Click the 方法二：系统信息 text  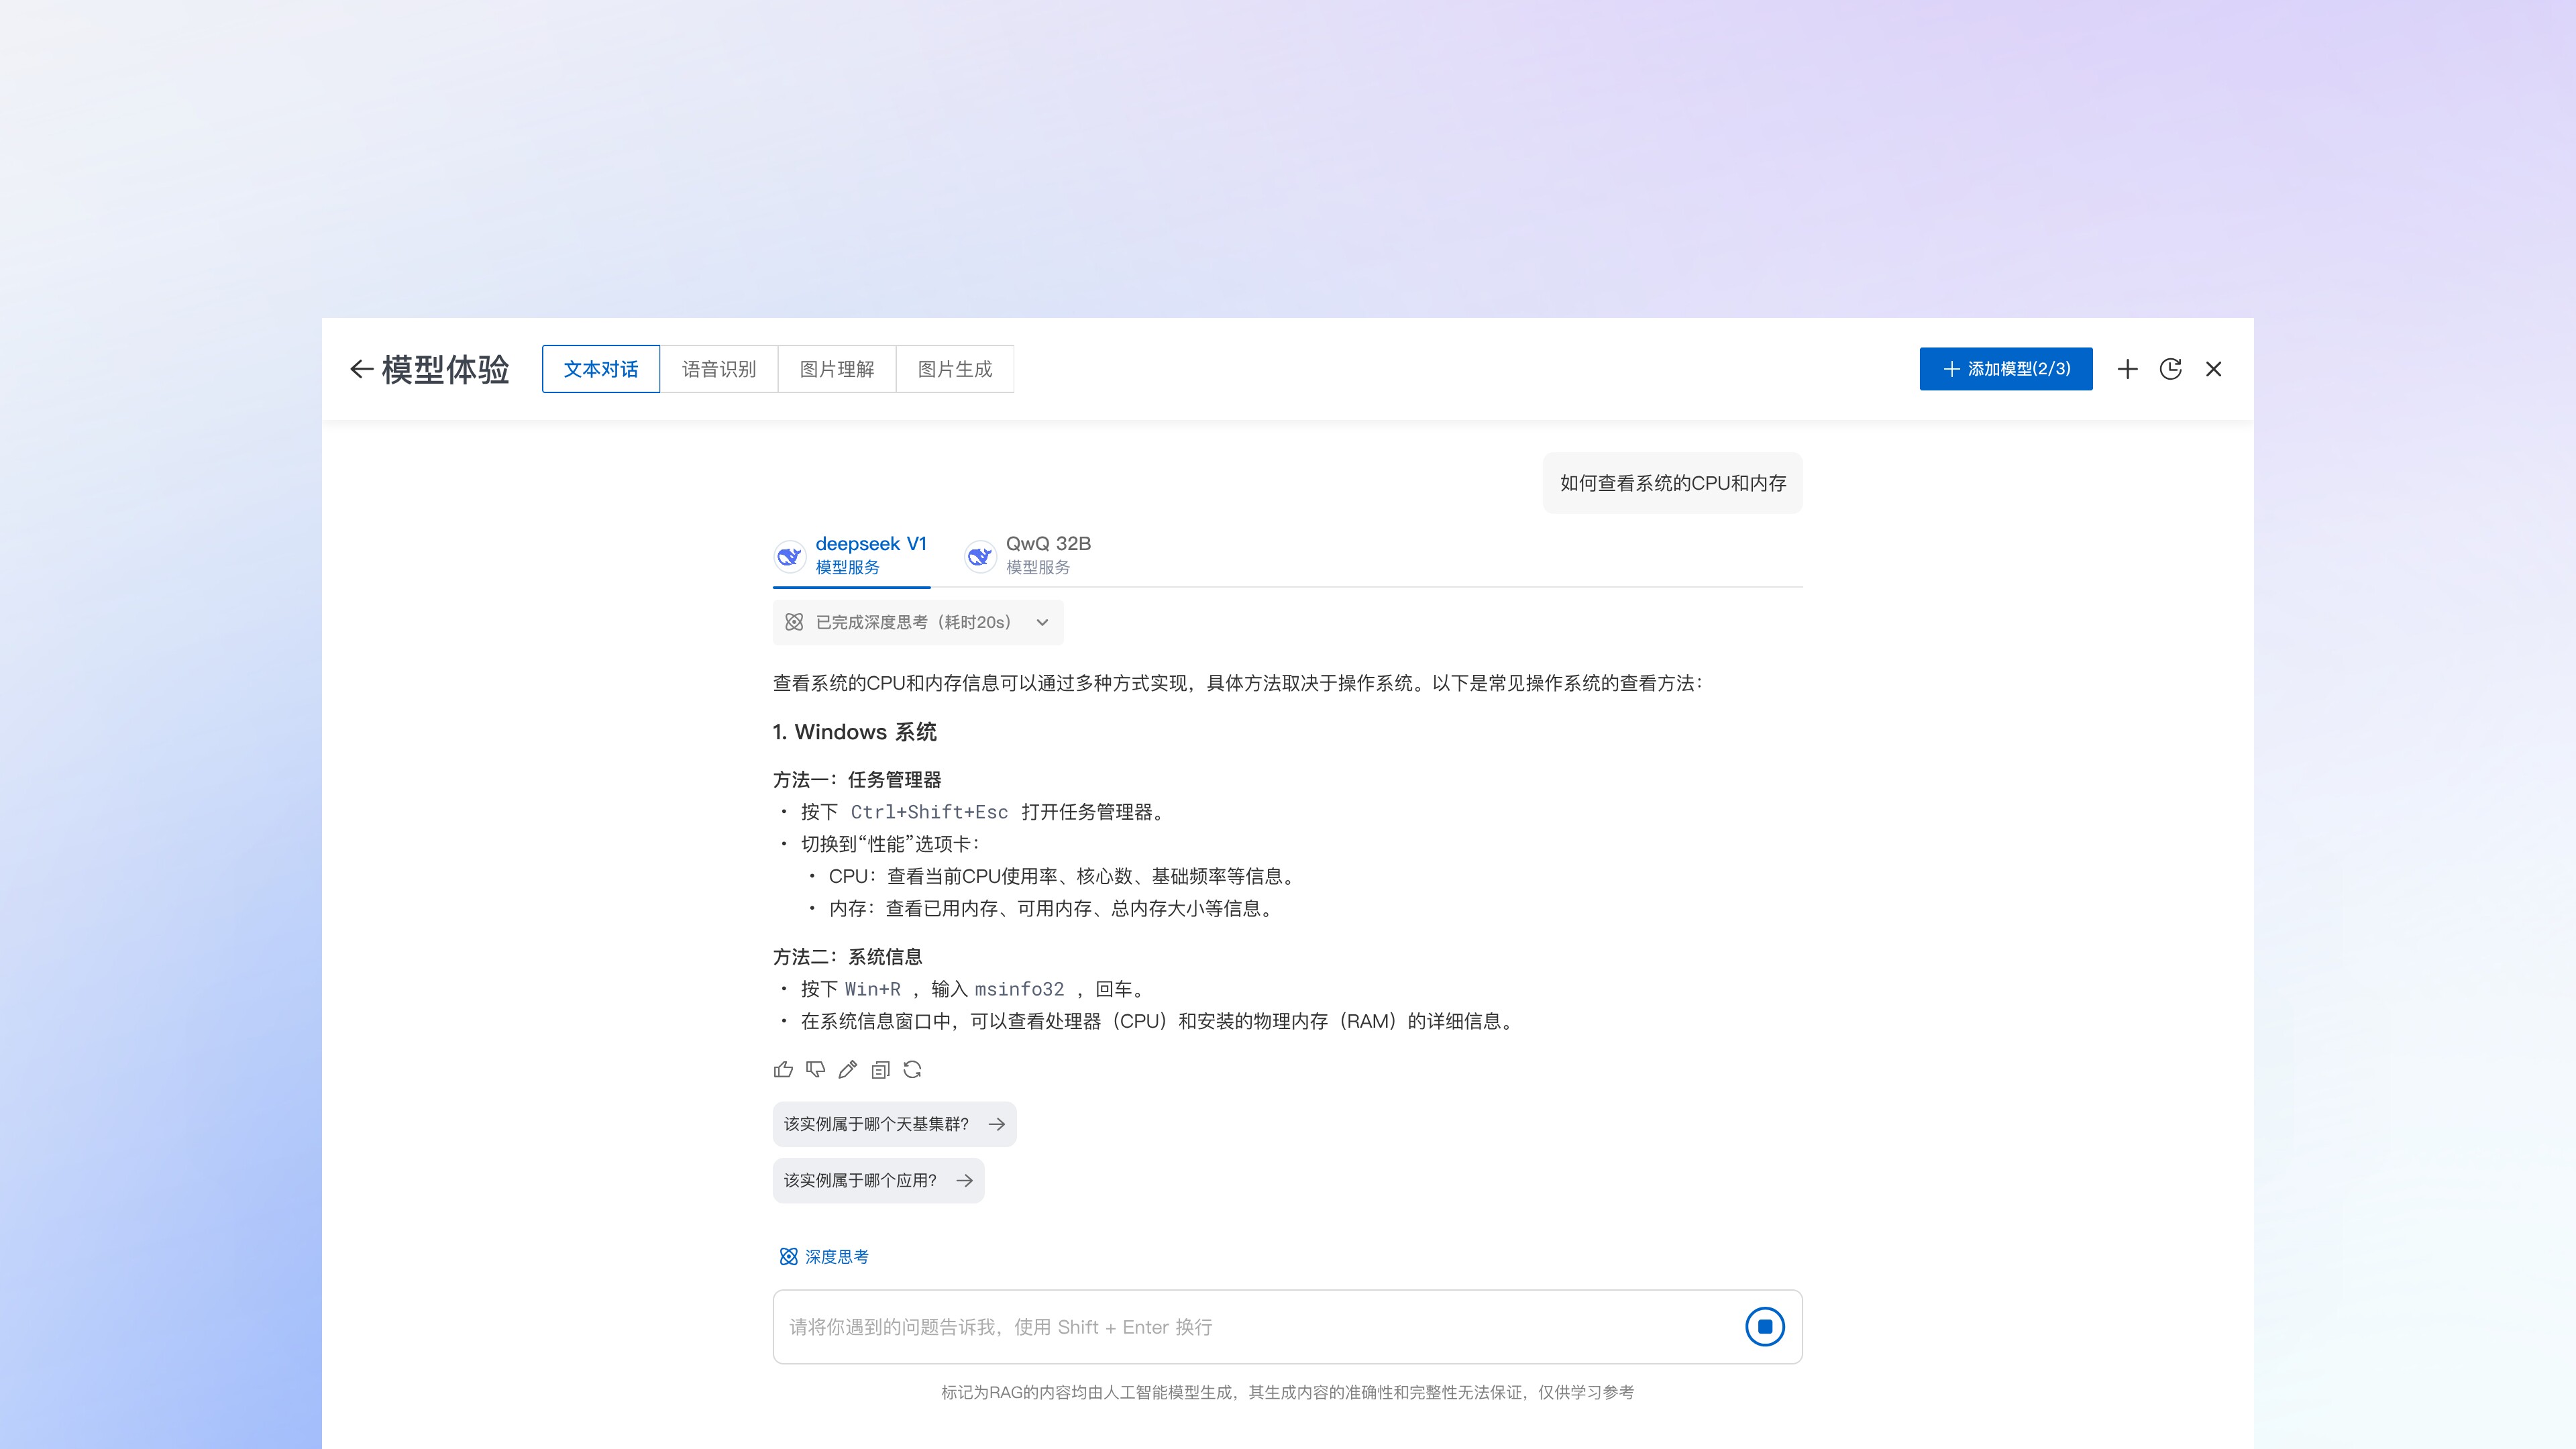848,957
